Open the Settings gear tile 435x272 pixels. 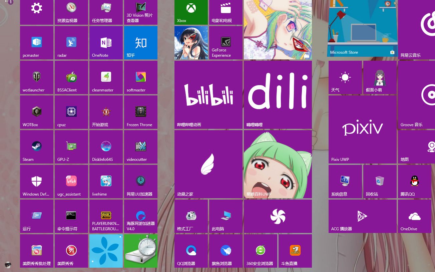click(x=37, y=12)
